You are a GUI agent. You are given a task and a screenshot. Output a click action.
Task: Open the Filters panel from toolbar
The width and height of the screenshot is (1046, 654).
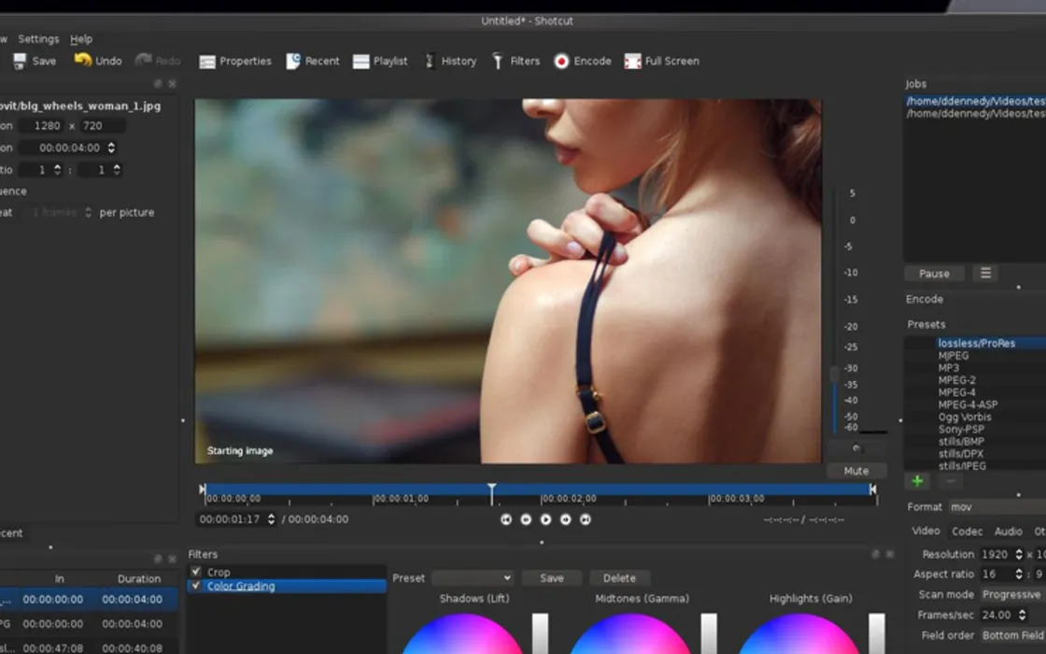coord(516,62)
